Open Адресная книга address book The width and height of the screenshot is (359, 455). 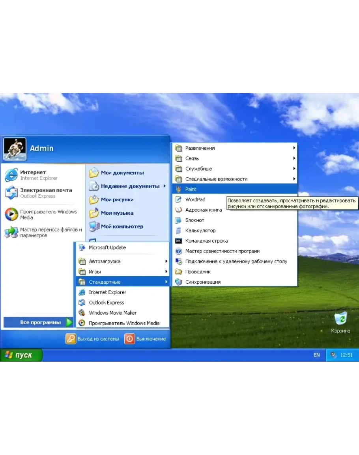pyautogui.click(x=204, y=210)
